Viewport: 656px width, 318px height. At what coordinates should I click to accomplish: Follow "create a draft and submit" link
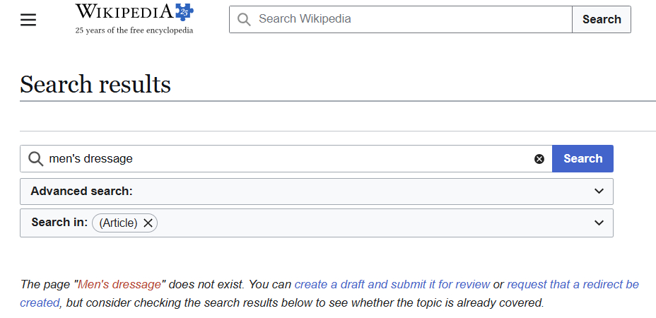pos(392,285)
